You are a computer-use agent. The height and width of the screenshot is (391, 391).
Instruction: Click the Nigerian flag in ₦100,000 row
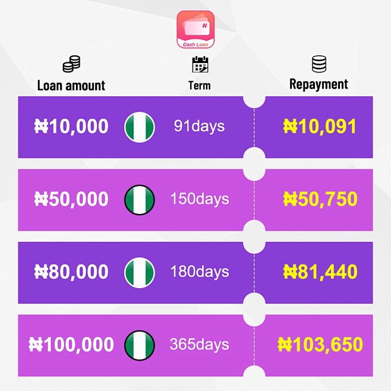tap(140, 346)
